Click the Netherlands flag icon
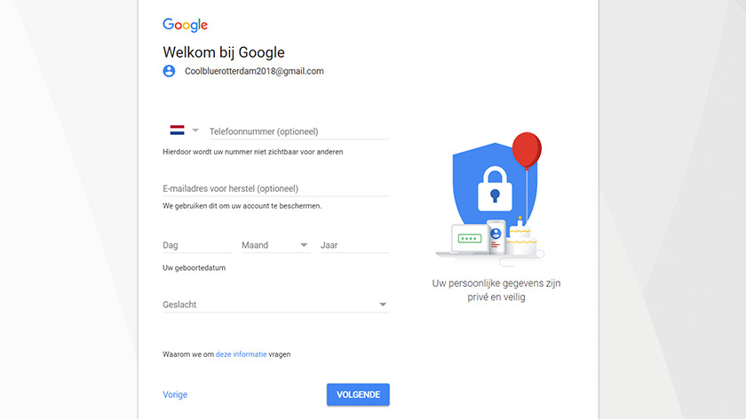Viewport: 746px width, 420px height. (177, 130)
